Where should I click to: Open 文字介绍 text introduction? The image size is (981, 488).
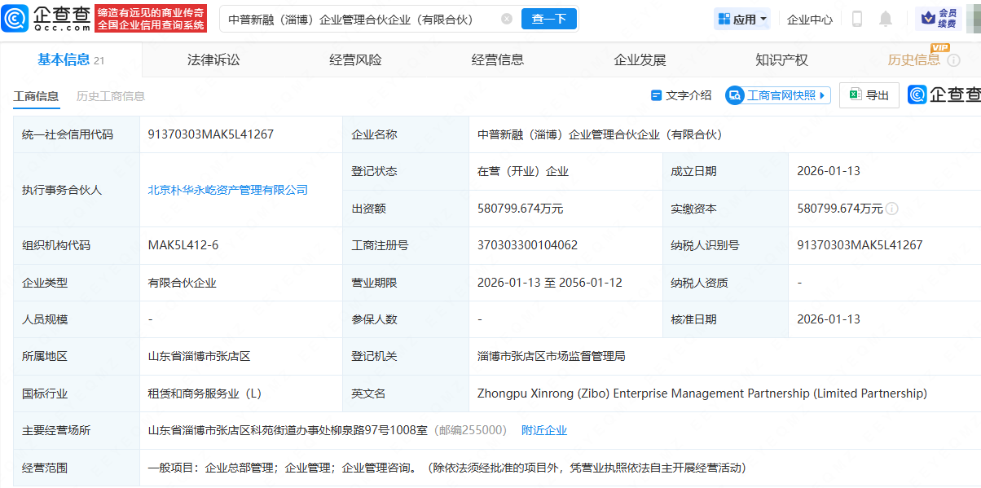point(681,95)
